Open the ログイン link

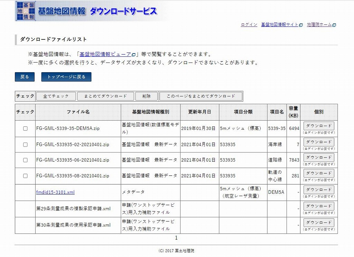pyautogui.click(x=249, y=25)
